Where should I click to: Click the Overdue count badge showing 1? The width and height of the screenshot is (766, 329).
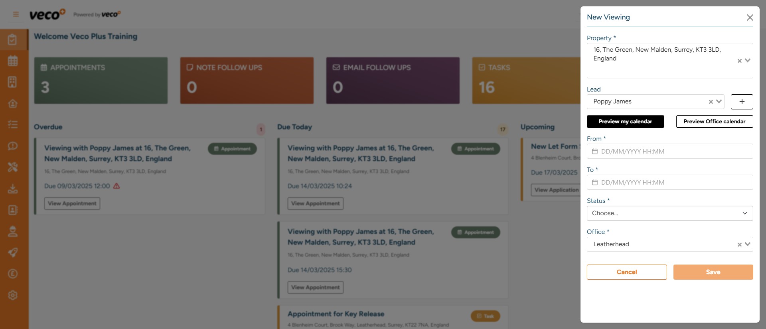(261, 129)
